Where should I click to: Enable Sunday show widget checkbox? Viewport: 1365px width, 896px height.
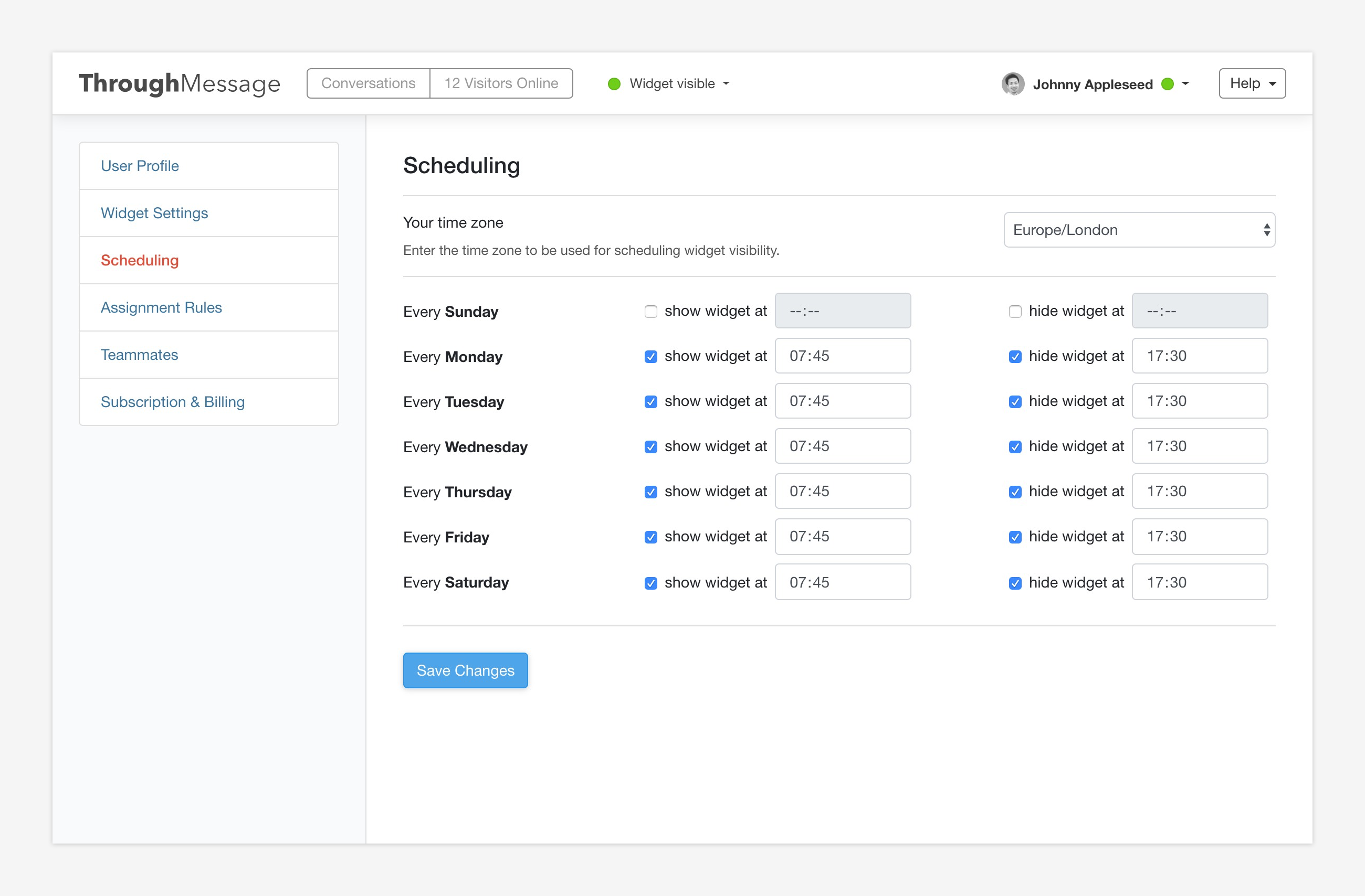coord(650,311)
